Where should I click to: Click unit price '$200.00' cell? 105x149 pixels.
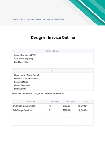coord(70,110)
